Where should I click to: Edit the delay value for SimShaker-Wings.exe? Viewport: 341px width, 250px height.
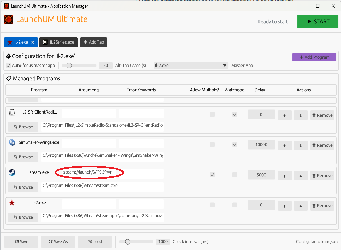[x=261, y=145]
